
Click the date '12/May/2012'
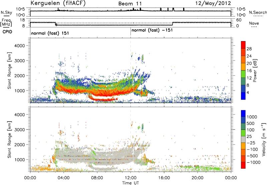coord(213,3)
